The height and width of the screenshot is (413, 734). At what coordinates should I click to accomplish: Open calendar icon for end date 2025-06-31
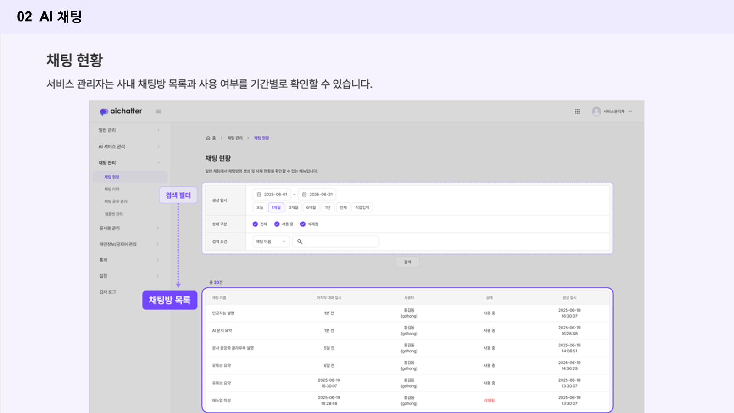point(304,195)
